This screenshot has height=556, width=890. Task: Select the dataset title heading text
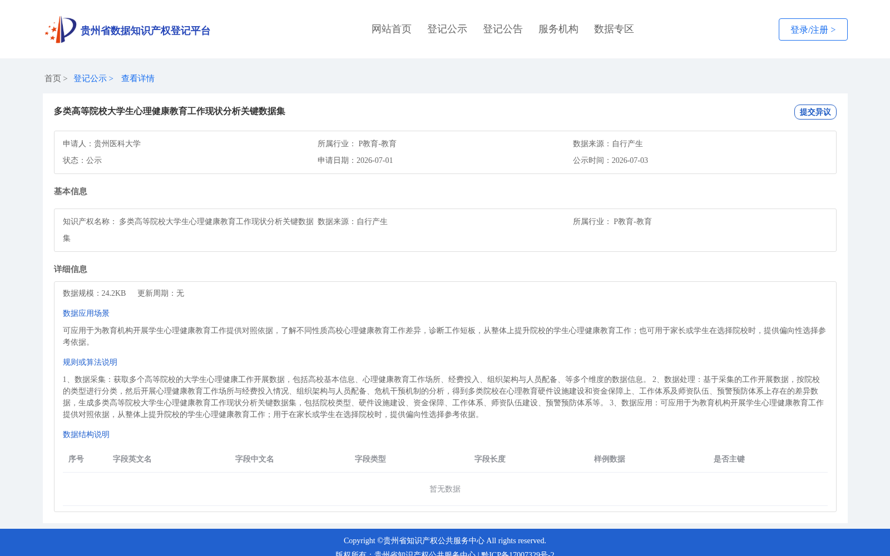(170, 111)
